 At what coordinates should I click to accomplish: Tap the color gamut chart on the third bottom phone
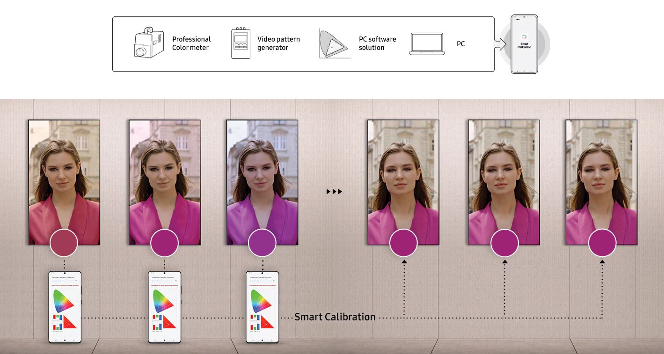click(260, 301)
